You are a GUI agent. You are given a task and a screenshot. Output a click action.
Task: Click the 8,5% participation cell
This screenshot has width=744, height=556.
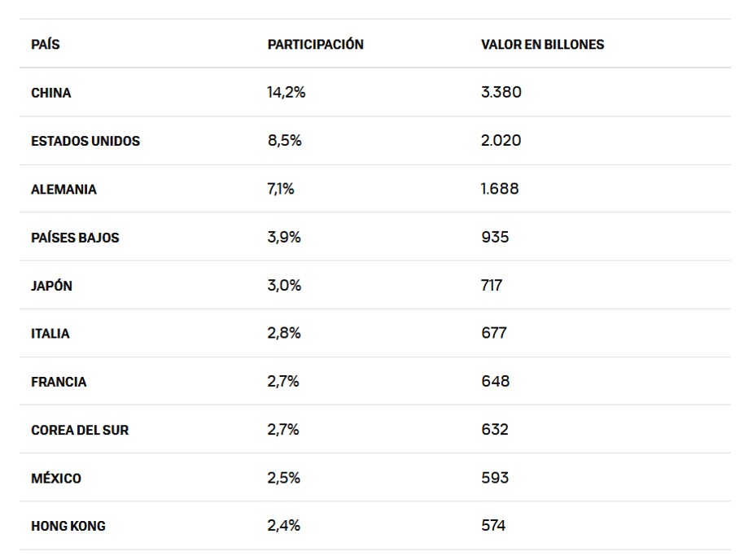coord(284,141)
